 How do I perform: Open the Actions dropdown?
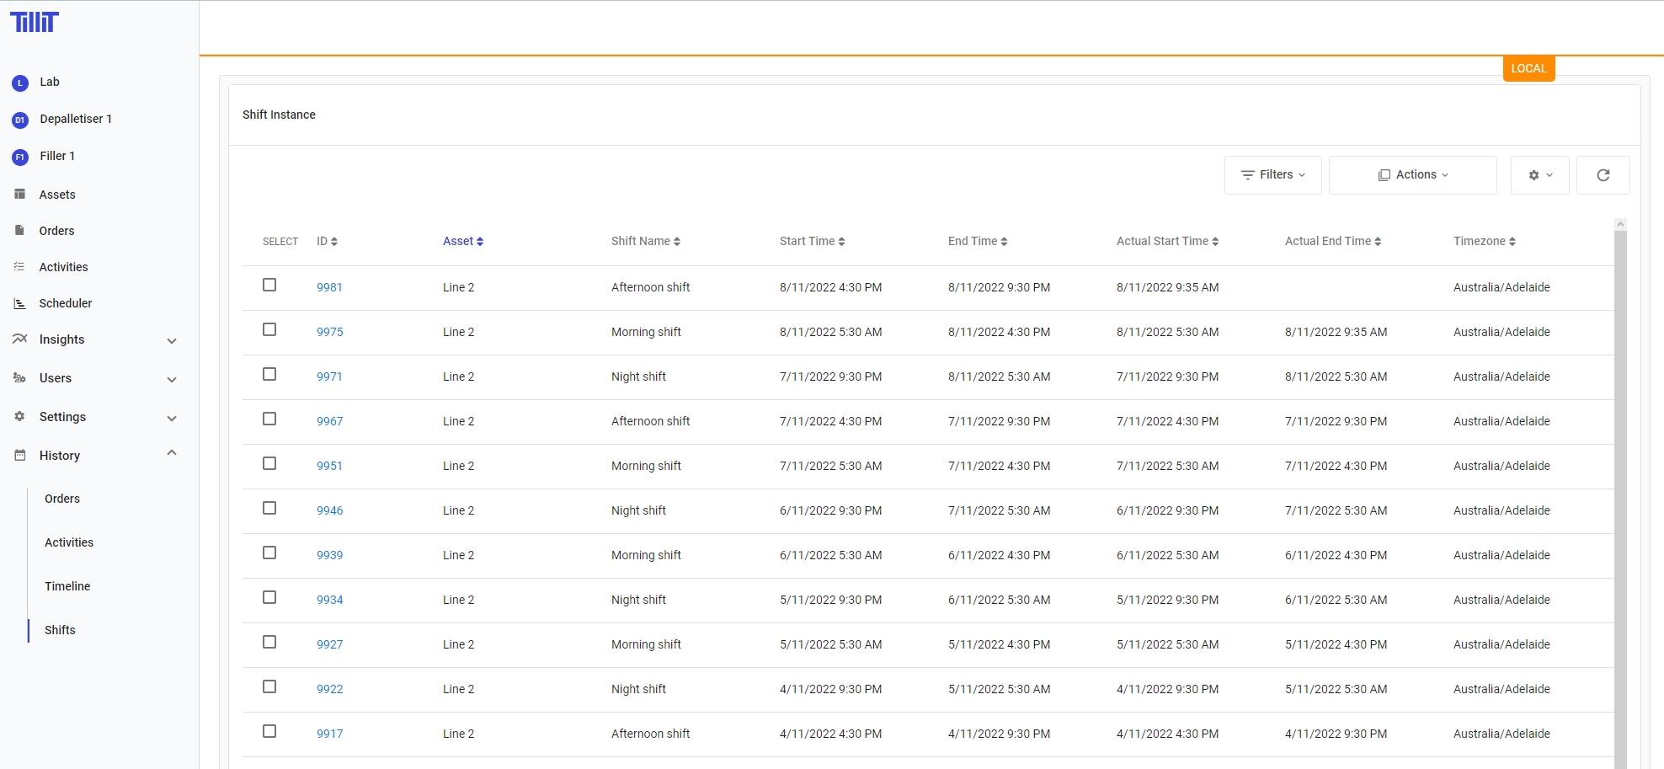1412,175
